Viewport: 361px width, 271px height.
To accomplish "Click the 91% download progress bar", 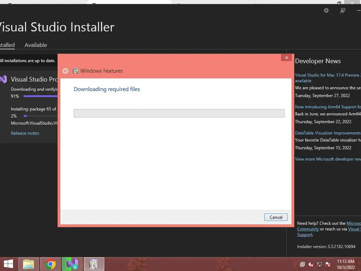I will [41, 96].
